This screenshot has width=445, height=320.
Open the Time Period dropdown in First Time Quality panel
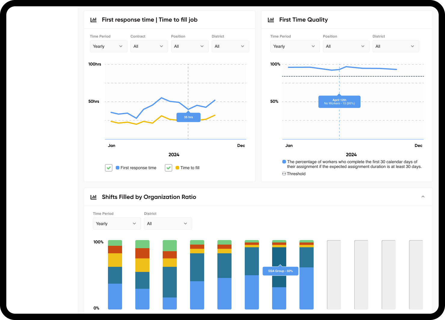295,46
